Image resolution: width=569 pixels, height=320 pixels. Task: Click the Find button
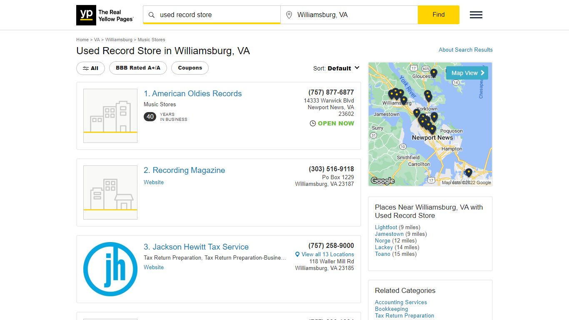439,15
